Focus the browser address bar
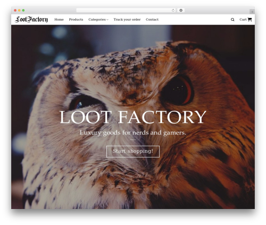The image size is (266, 225). coord(126,11)
